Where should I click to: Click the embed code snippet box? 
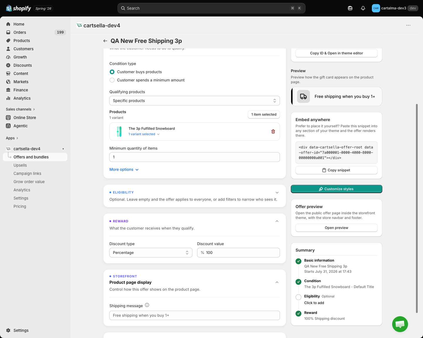(x=336, y=153)
